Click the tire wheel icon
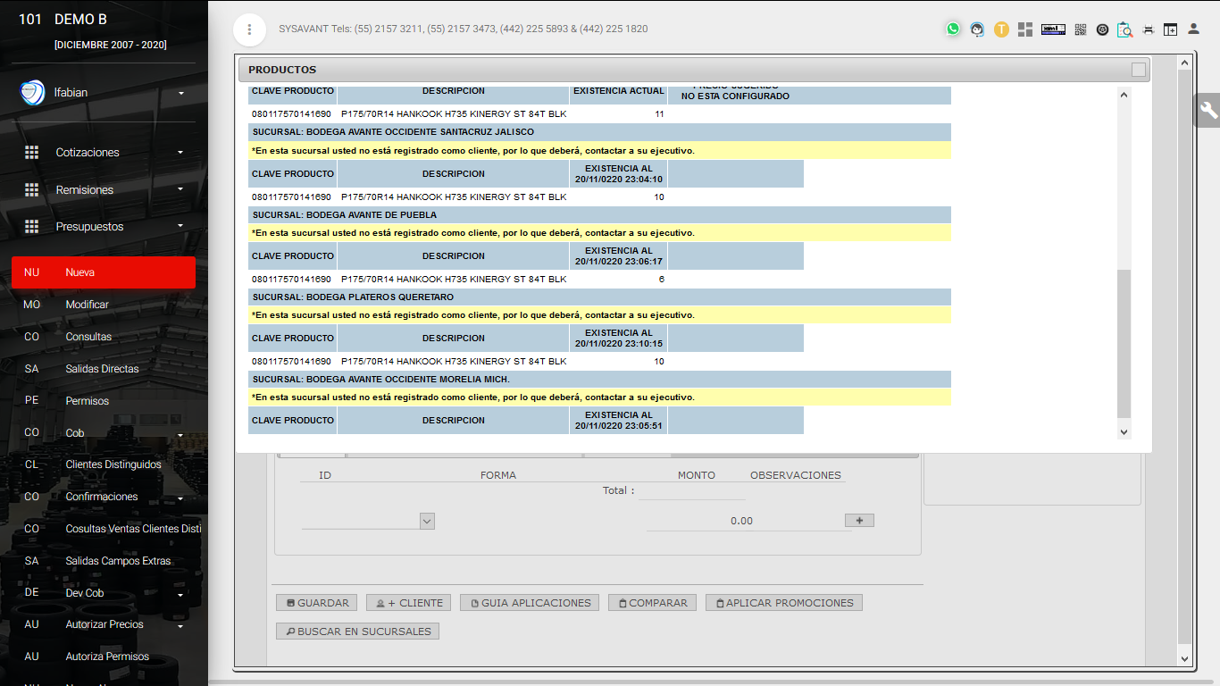Image resolution: width=1220 pixels, height=686 pixels. coord(1102,29)
